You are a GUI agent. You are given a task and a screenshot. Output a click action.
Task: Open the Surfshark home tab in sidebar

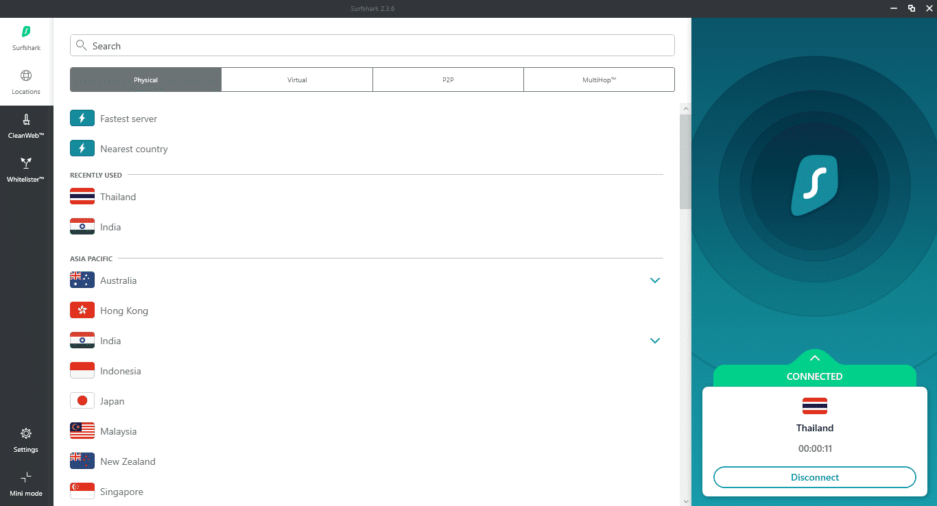point(26,38)
